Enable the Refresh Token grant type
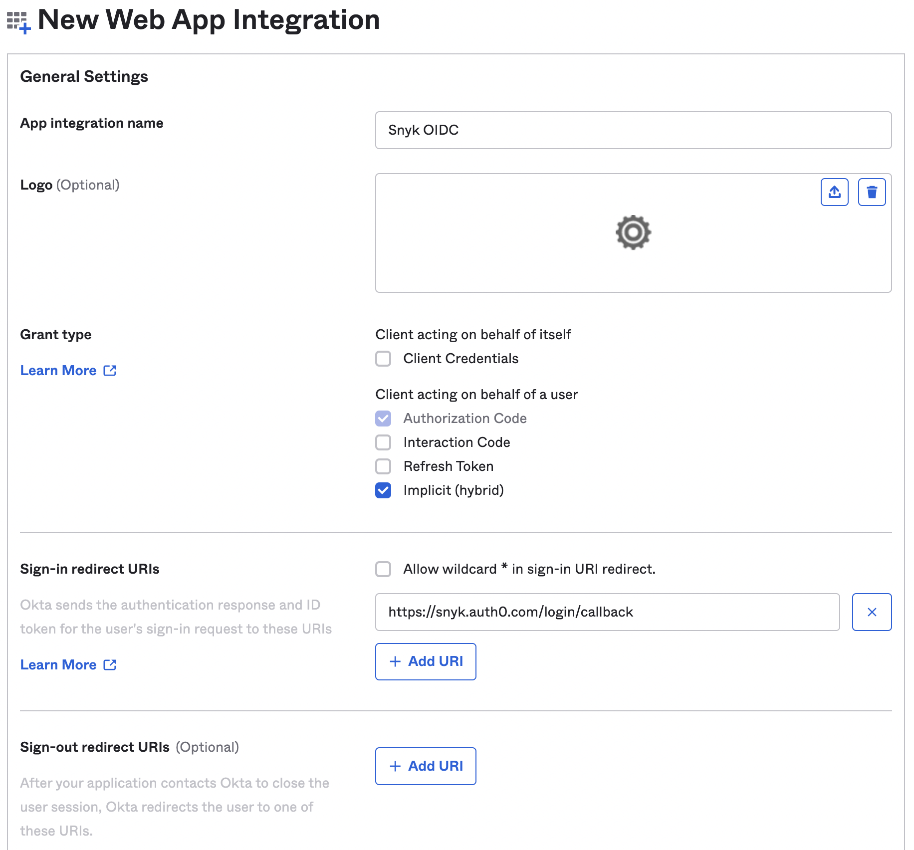Image resolution: width=914 pixels, height=850 pixels. tap(383, 466)
